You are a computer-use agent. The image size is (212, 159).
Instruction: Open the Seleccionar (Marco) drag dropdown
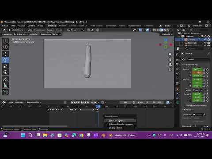(51, 34)
